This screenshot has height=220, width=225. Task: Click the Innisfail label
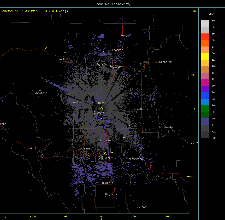coord(108,85)
